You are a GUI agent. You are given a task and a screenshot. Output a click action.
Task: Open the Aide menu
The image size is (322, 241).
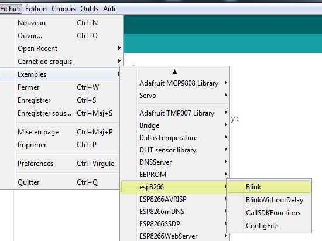pos(110,9)
